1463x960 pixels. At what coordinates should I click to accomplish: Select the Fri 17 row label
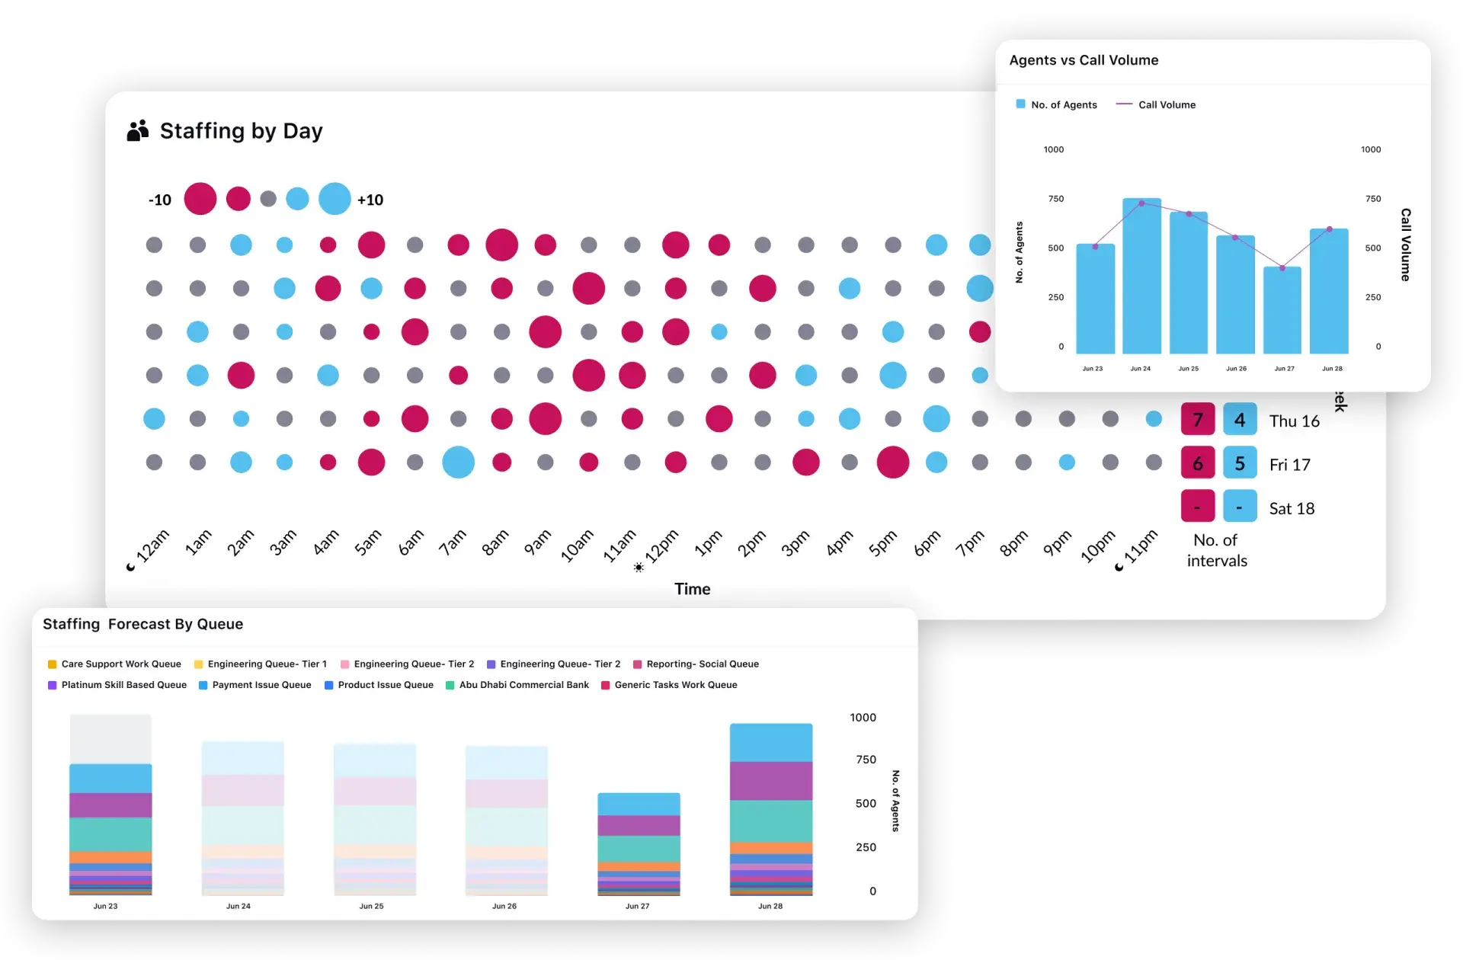coord(1289,465)
